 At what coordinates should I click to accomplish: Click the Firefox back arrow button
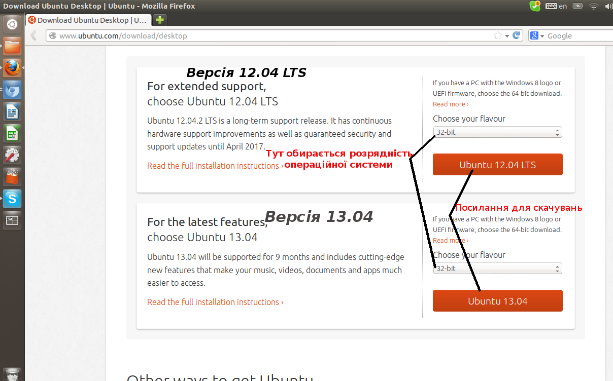pyautogui.click(x=33, y=35)
